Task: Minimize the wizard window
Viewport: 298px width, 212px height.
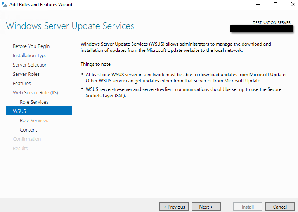Action: pos(258,4)
